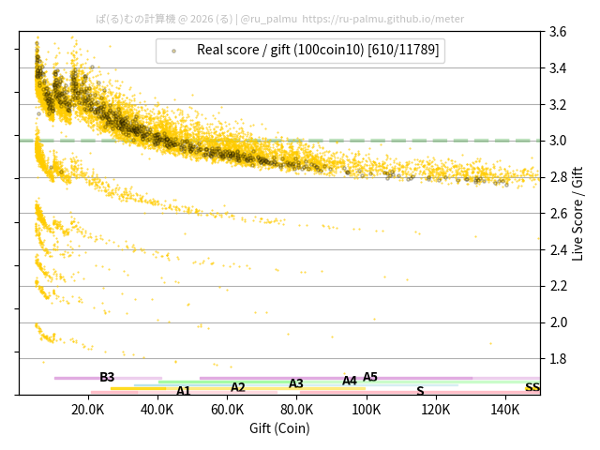Click the 140K x-axis tick label
The height and width of the screenshot is (450, 600).
505,410
